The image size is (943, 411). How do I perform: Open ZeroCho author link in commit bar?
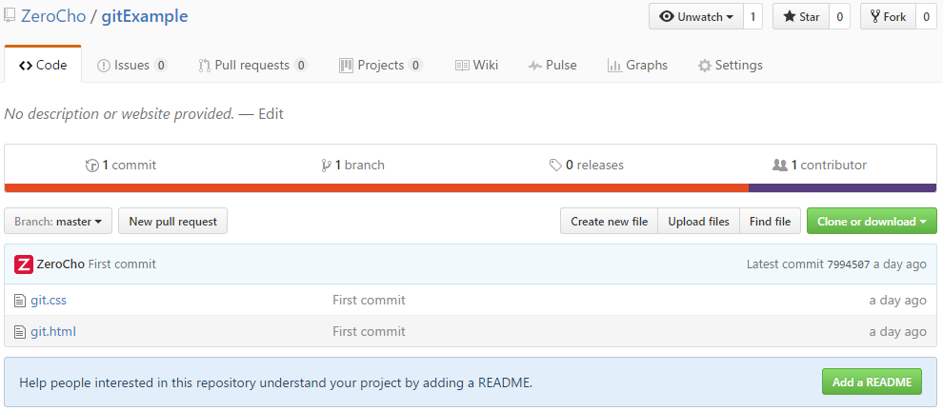61,264
